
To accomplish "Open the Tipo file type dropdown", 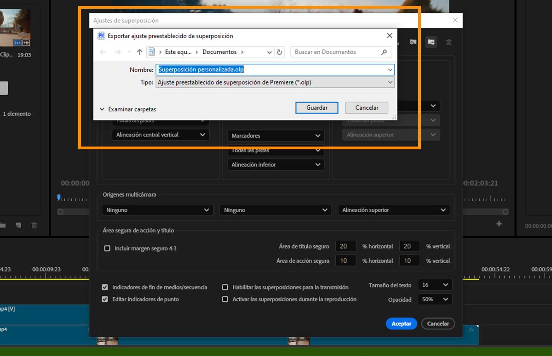I will 275,82.
